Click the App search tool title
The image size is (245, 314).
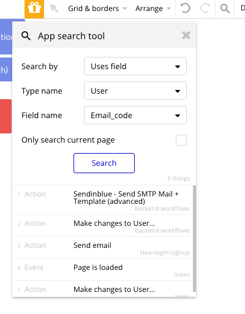[71, 36]
